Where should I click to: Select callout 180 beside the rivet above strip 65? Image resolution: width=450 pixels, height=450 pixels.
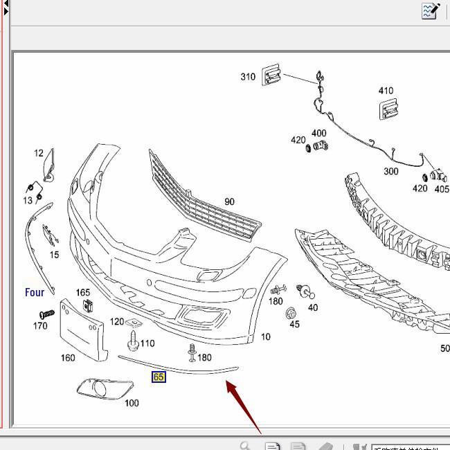click(204, 357)
